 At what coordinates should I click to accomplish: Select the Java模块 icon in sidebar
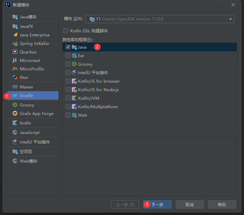[x=15, y=17]
